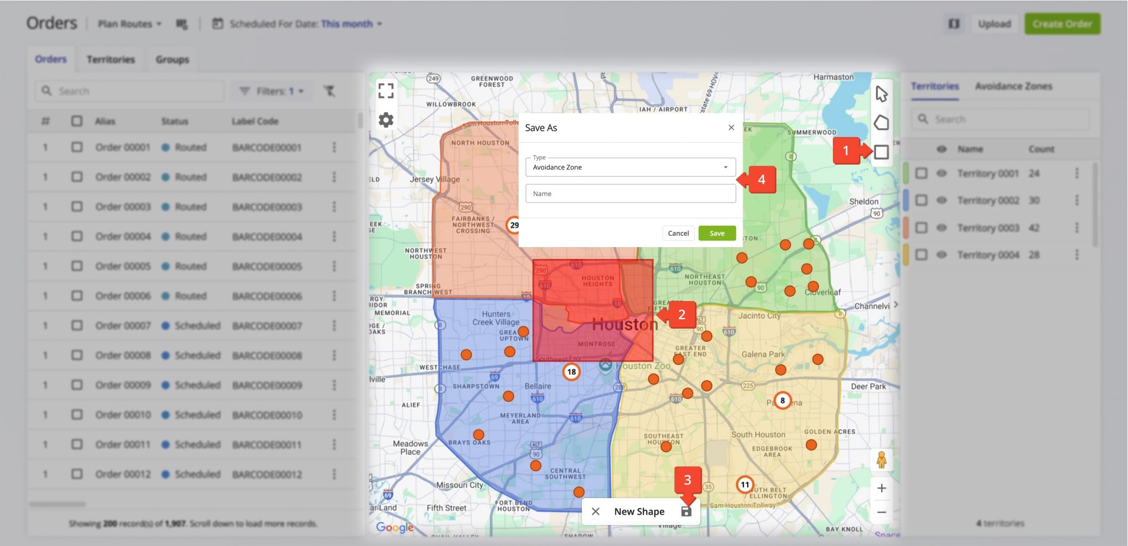This screenshot has height=546, width=1128.
Task: Check the box for Order 00005
Action: (x=77, y=266)
